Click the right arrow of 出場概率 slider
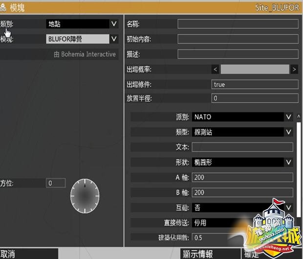Viewport: 303px width, 259px height. [x=294, y=70]
